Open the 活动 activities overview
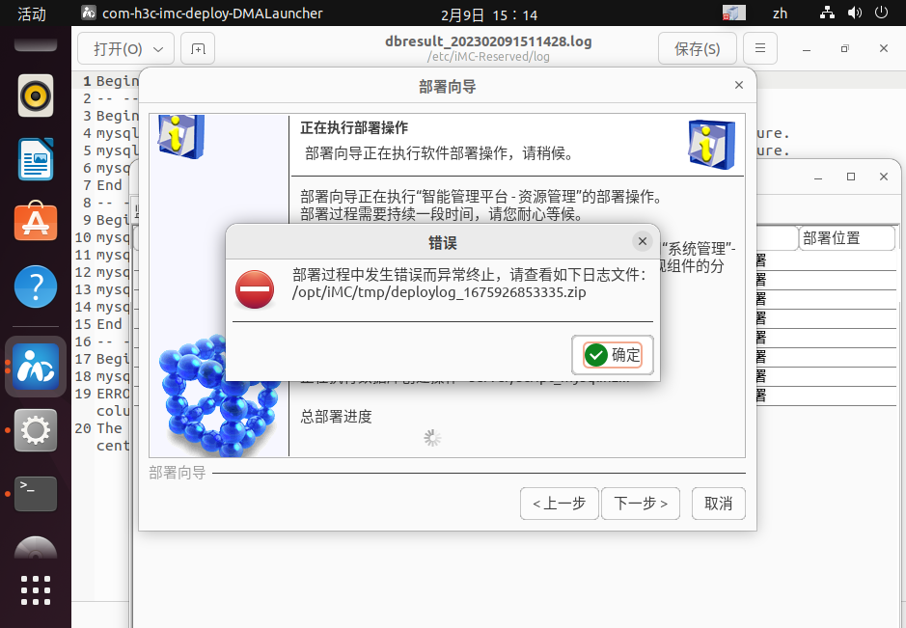 [32, 14]
